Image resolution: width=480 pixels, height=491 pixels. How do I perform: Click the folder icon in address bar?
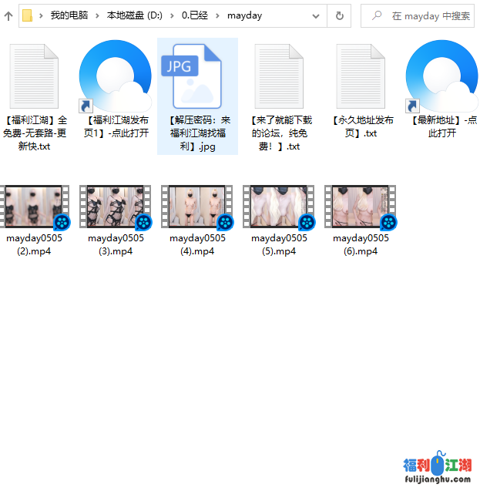click(x=28, y=15)
